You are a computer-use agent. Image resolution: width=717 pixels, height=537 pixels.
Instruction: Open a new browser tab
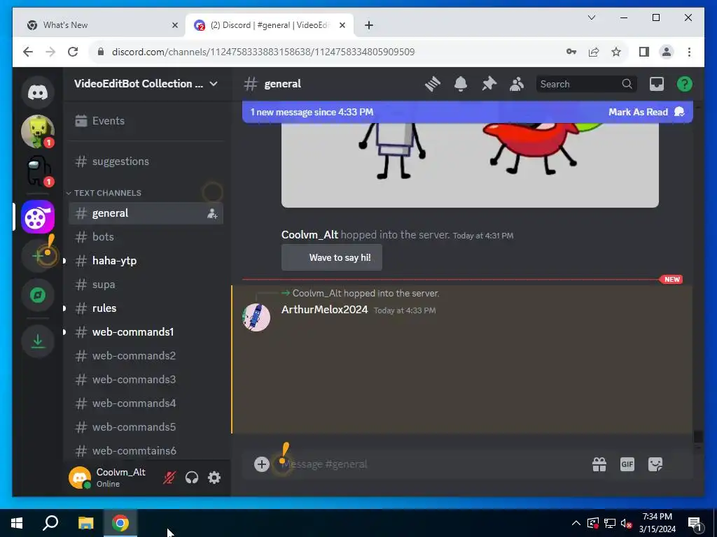(369, 25)
